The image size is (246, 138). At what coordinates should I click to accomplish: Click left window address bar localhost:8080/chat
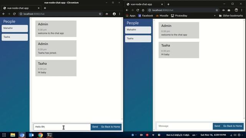[60, 14]
